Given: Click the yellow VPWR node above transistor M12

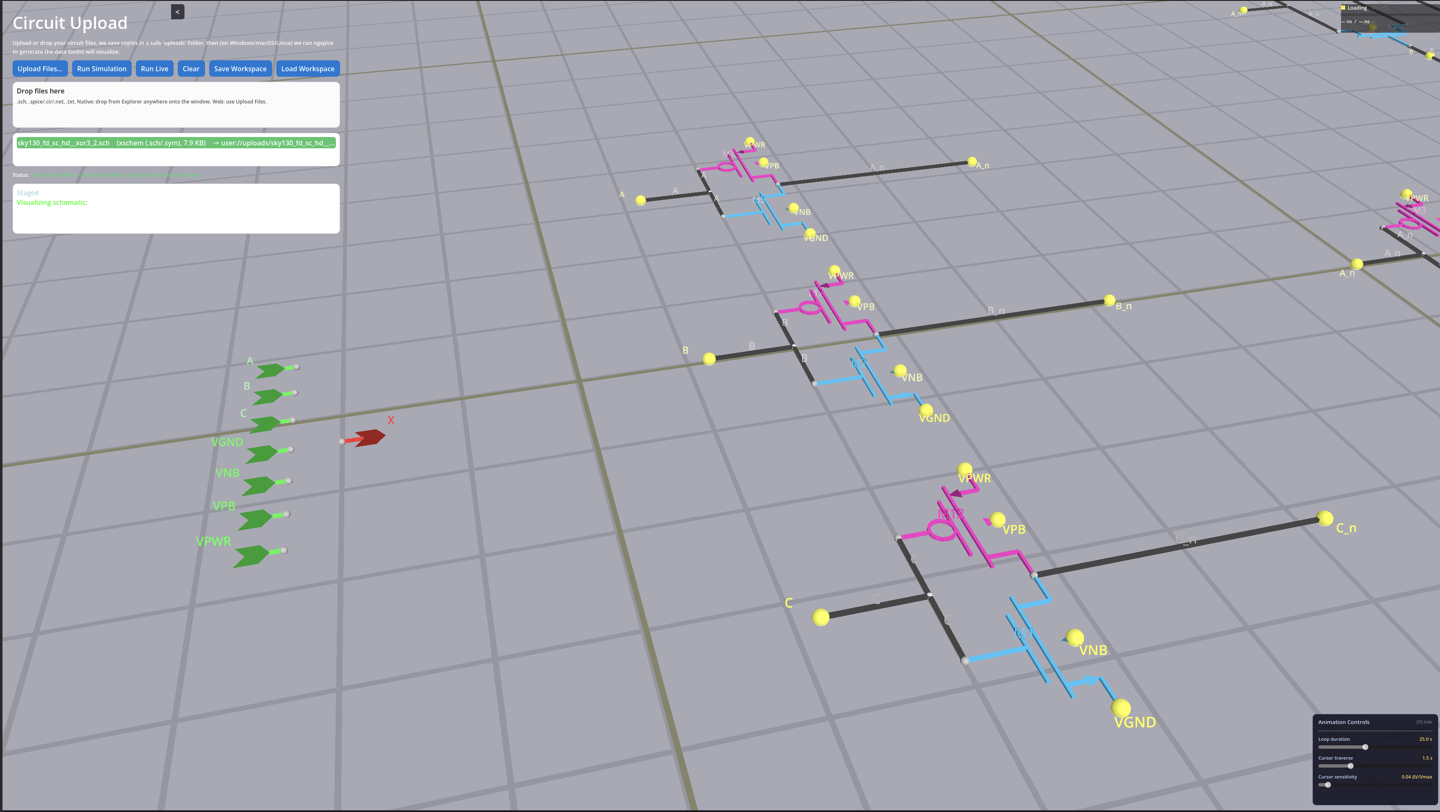Looking at the screenshot, I should pyautogui.click(x=965, y=470).
